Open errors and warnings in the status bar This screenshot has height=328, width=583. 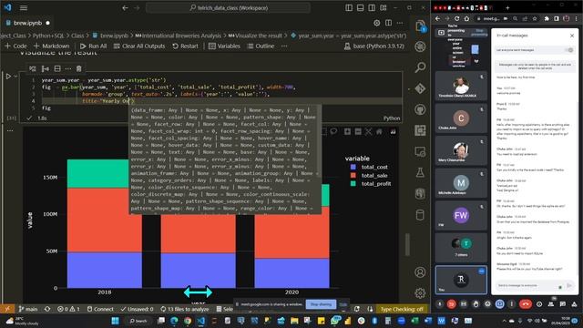(x=68, y=309)
